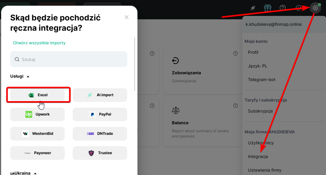
Task: Click help icon on Zobowiązania card
Action: point(235,53)
